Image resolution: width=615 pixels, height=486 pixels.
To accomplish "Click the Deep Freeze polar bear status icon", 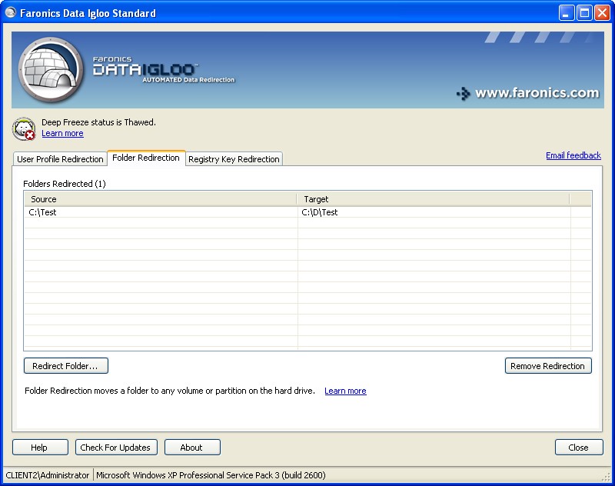I will click(x=24, y=128).
